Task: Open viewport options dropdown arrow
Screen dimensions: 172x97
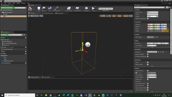Action: click(x=29, y=16)
